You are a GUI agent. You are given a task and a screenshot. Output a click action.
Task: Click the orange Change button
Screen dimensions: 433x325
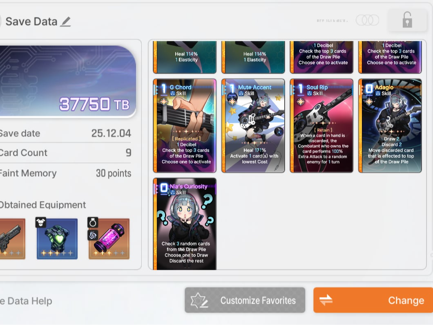click(373, 300)
